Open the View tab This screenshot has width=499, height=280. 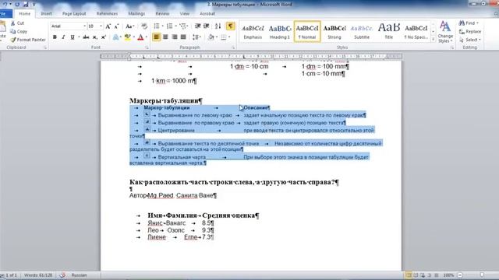point(185,14)
